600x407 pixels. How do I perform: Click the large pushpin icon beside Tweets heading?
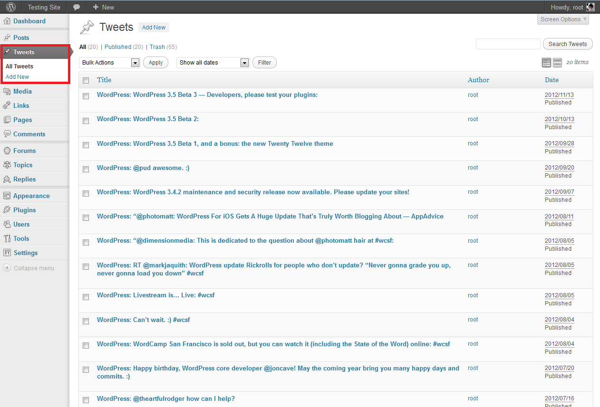(x=87, y=27)
